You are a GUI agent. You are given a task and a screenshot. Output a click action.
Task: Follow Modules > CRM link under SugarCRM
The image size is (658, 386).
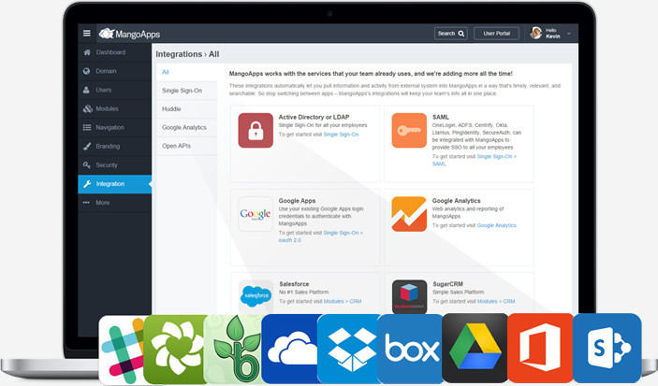click(496, 301)
